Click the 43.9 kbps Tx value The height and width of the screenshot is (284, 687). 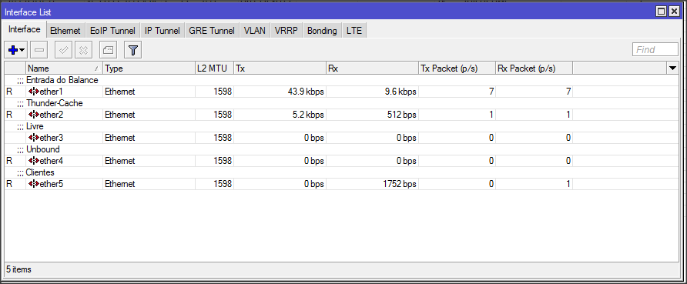tap(305, 92)
